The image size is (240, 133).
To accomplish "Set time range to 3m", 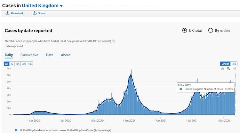I will click(x=24, y=64).
